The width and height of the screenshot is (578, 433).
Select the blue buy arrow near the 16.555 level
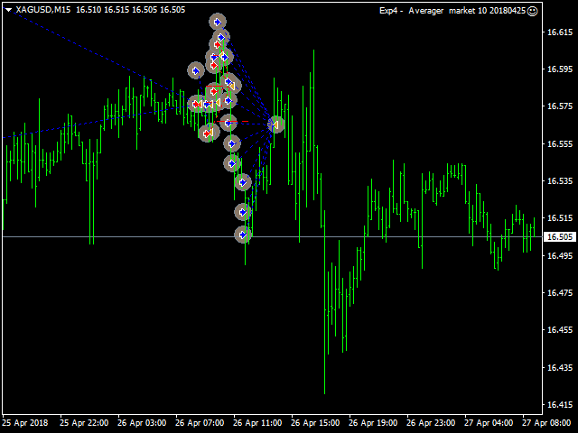(x=232, y=143)
